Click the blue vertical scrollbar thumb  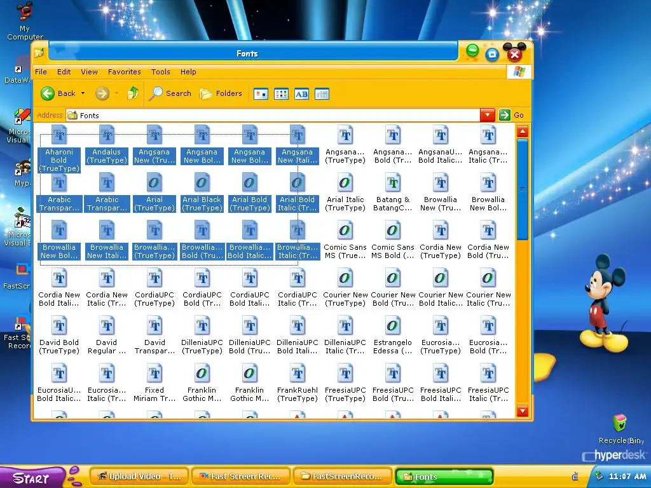523,189
